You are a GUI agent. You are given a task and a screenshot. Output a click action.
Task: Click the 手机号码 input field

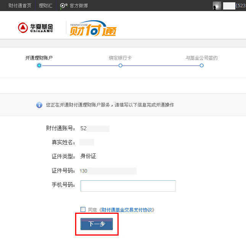click(x=128, y=186)
